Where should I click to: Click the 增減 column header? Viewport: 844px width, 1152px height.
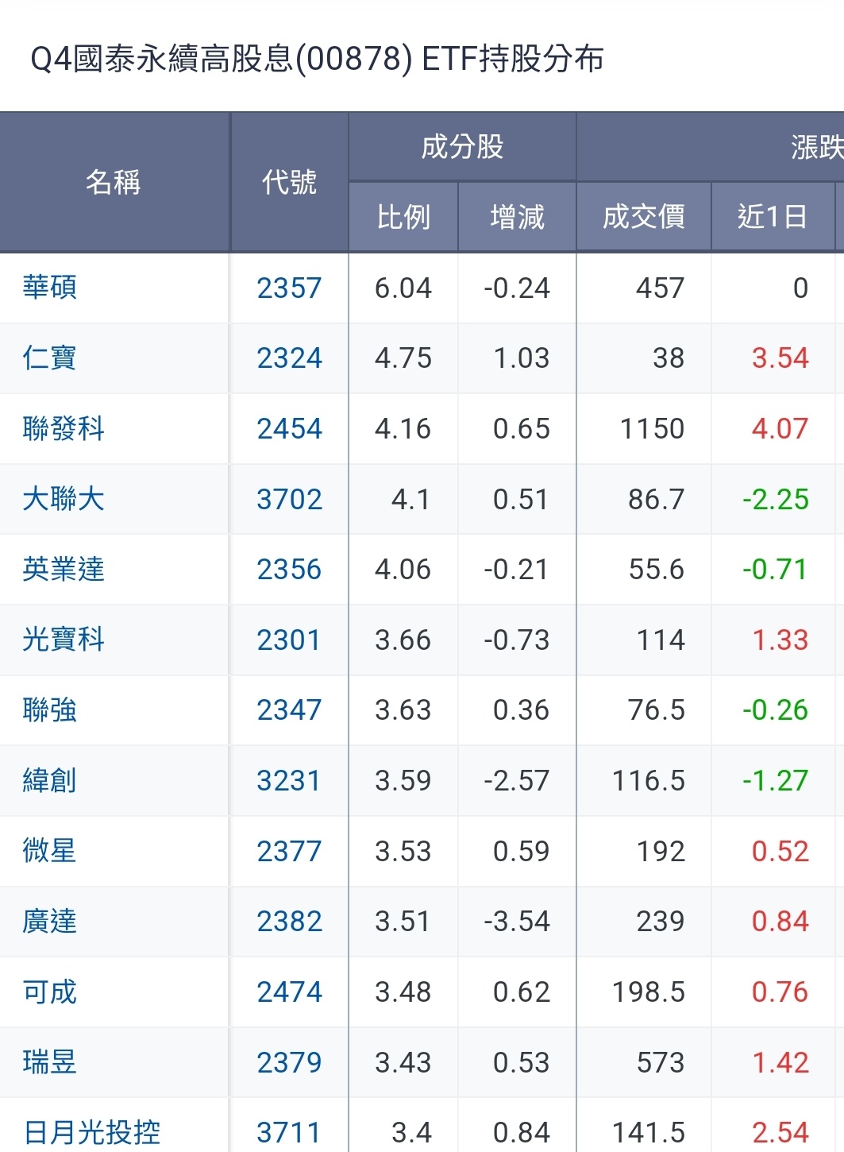(518, 217)
